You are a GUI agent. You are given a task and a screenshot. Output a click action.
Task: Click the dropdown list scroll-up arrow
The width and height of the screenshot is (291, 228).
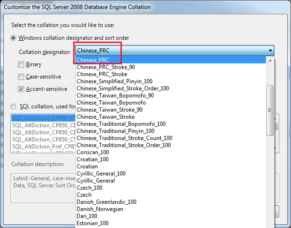pyautogui.click(x=270, y=61)
